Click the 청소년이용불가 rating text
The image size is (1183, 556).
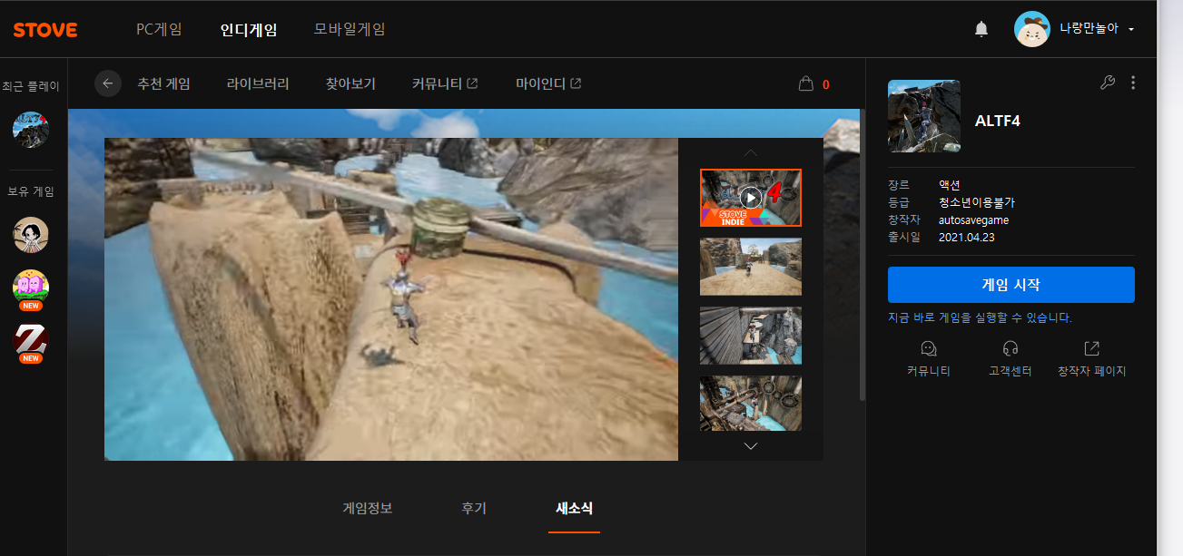977,203
